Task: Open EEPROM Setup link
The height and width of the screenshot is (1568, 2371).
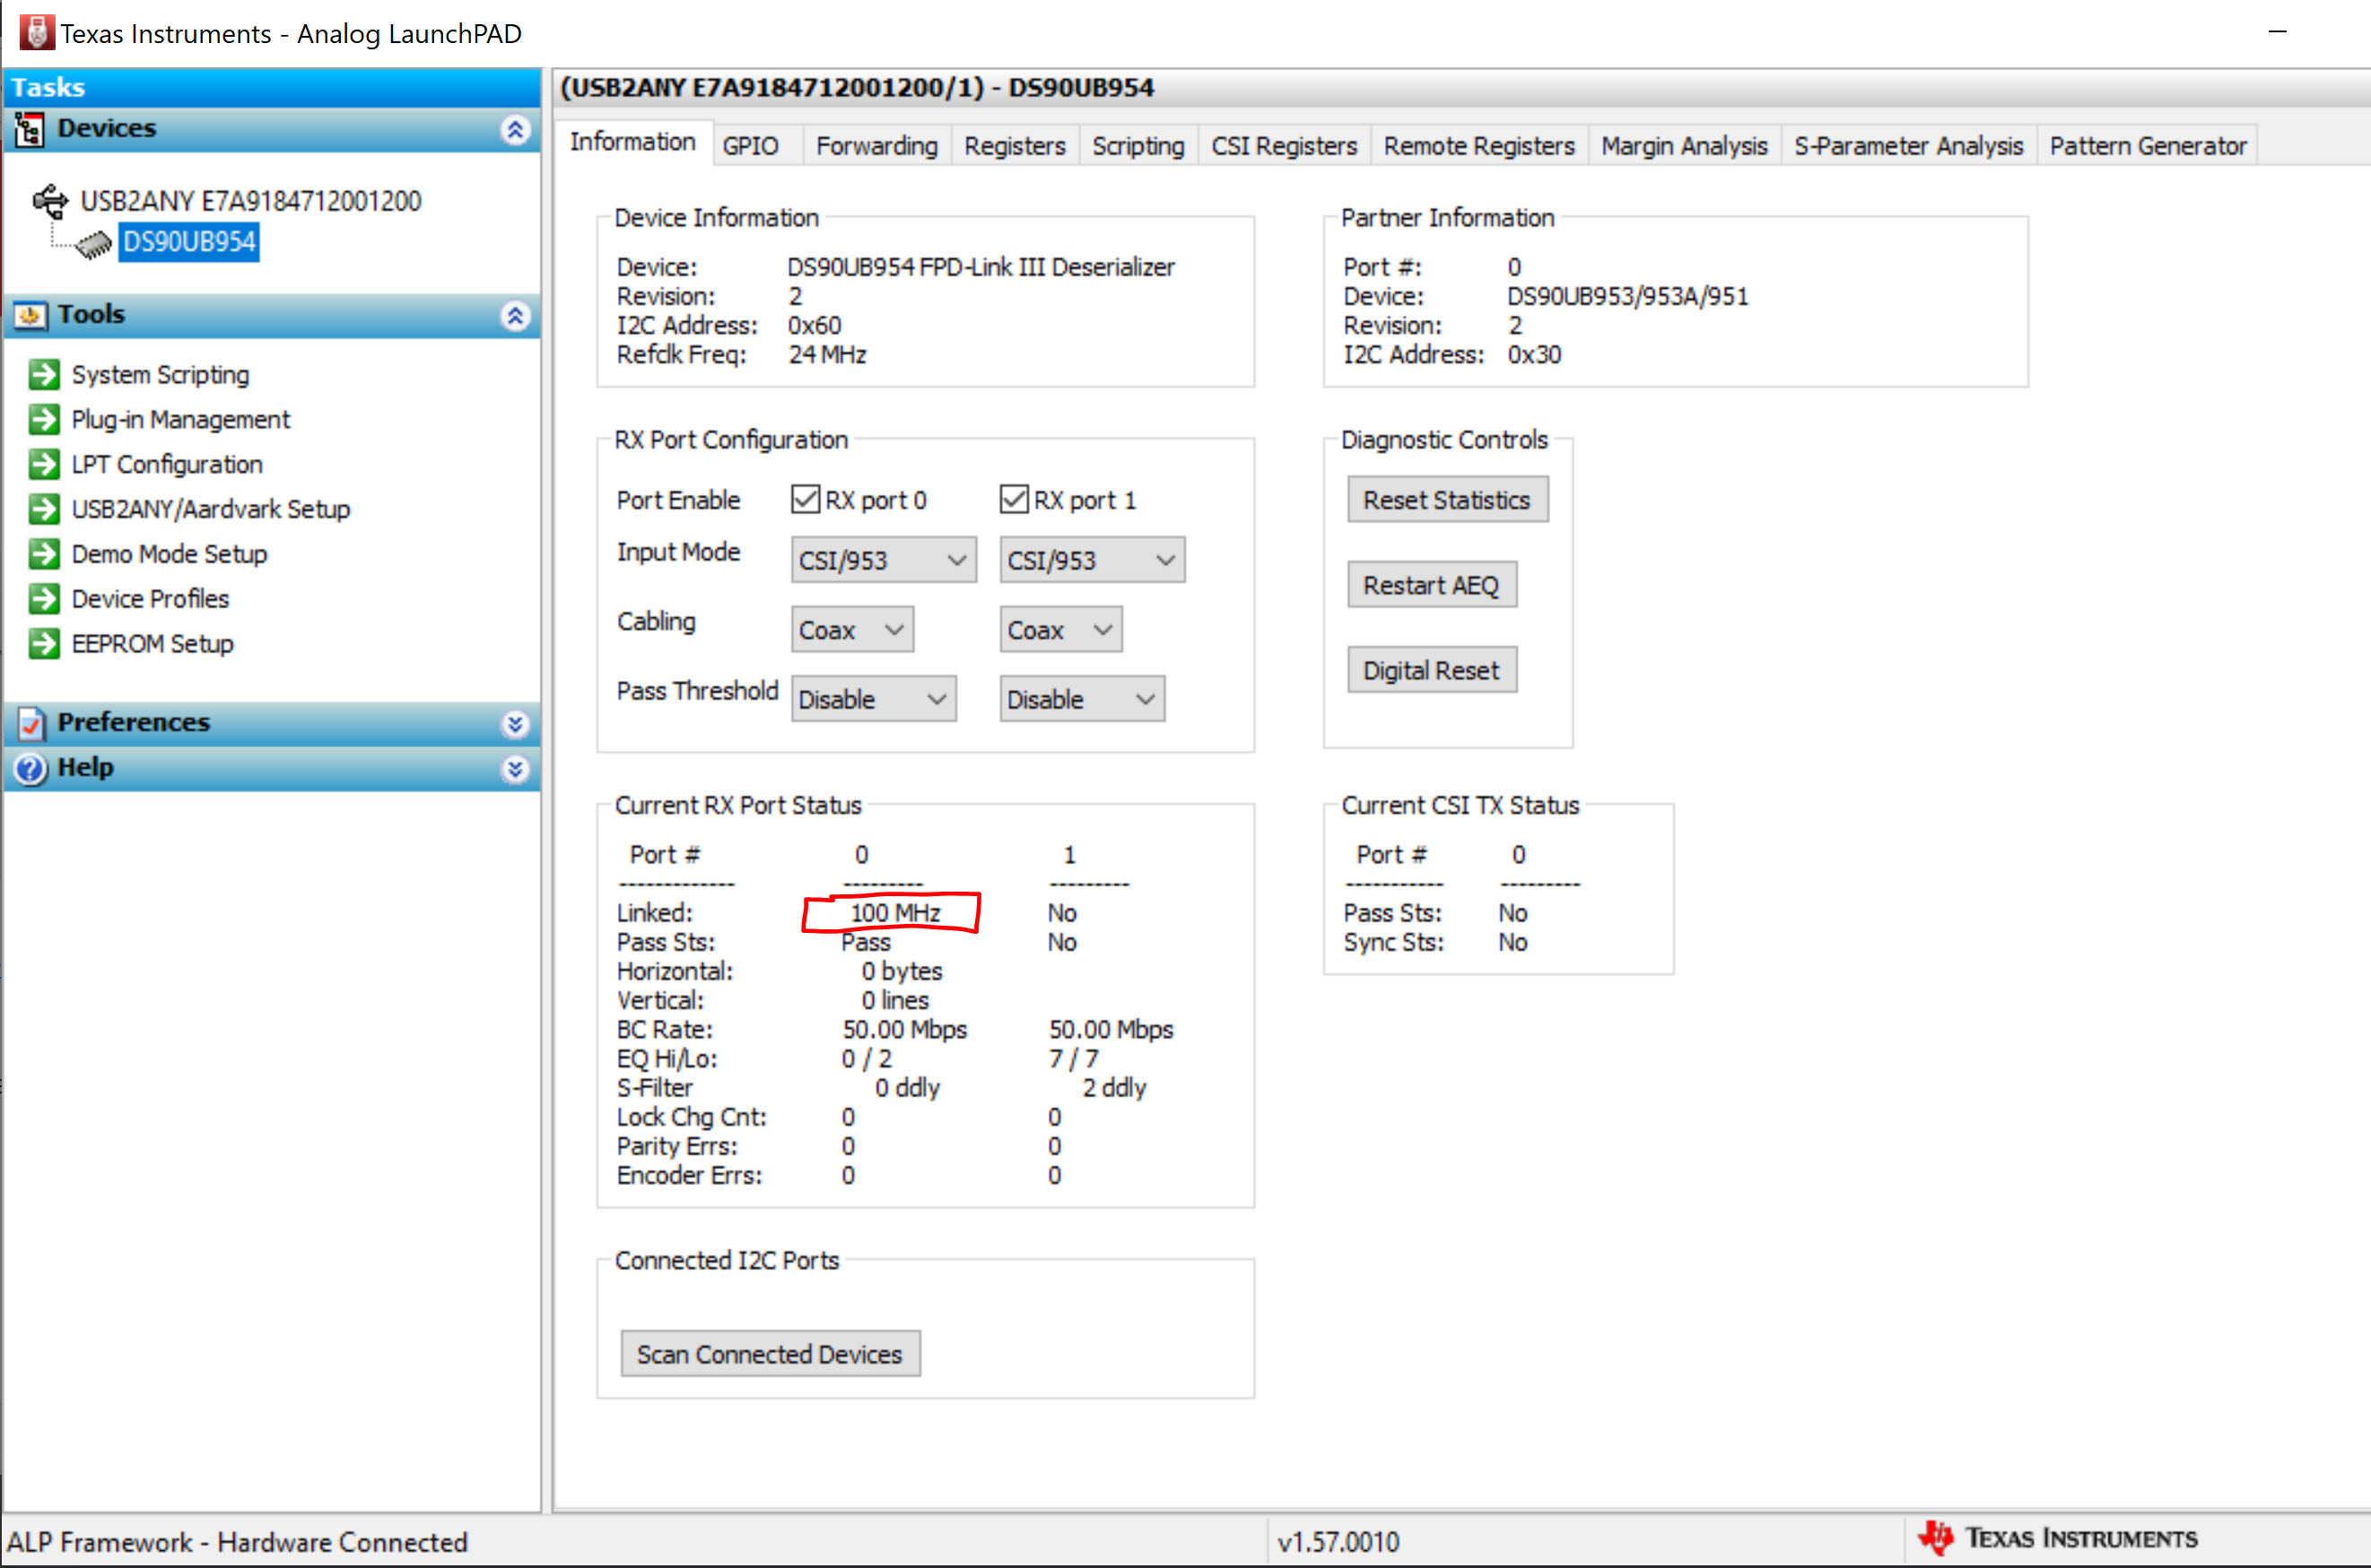Action: pos(153,645)
